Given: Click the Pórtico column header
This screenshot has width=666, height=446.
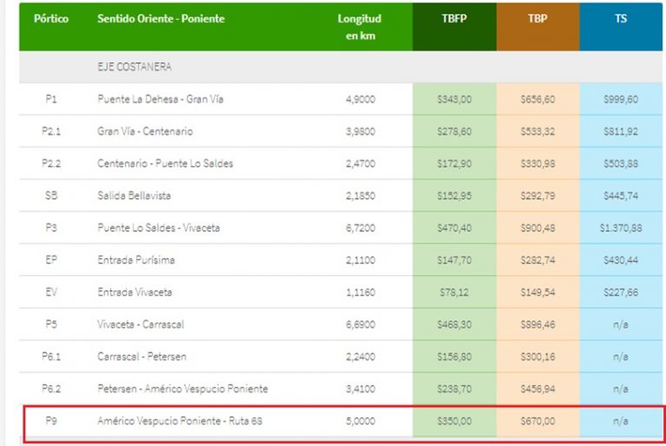Looking at the screenshot, I should click(x=51, y=19).
